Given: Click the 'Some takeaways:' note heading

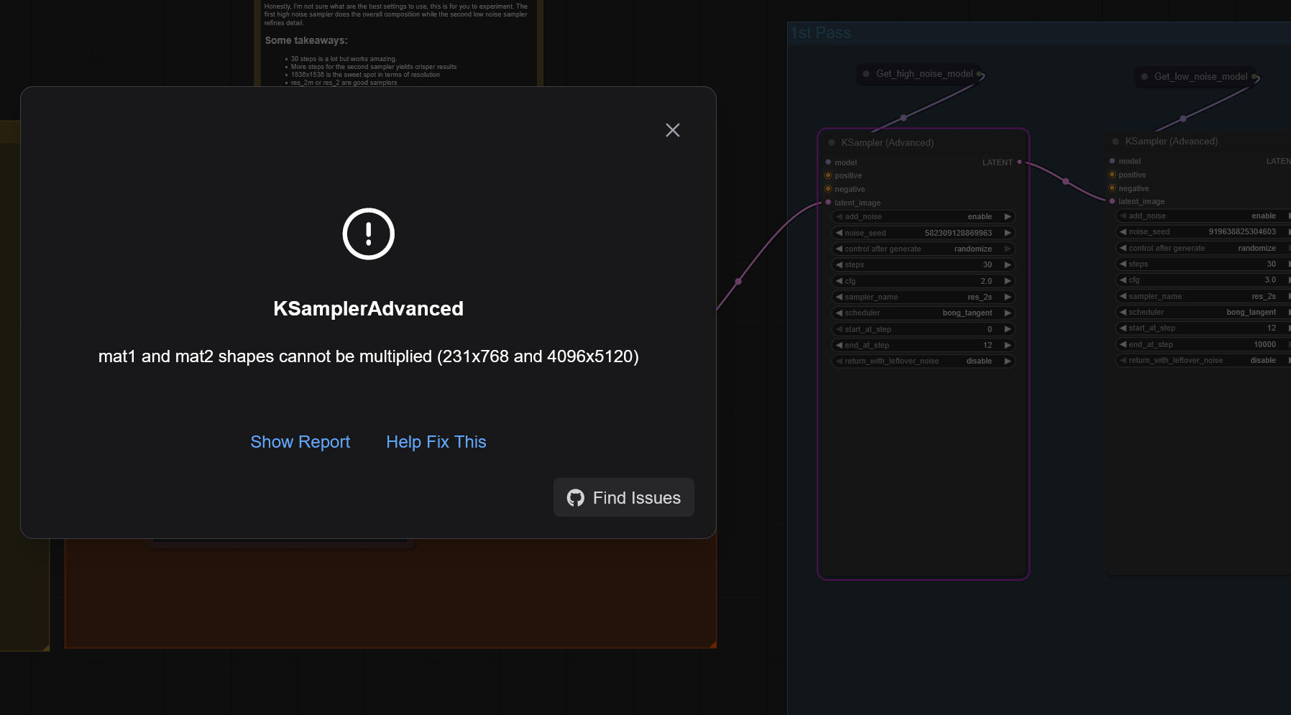Looking at the screenshot, I should coord(306,40).
